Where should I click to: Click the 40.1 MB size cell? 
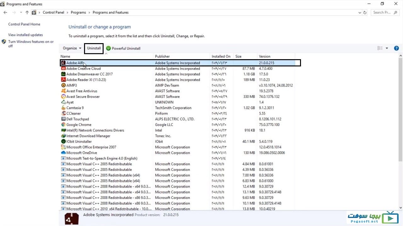tap(249, 142)
